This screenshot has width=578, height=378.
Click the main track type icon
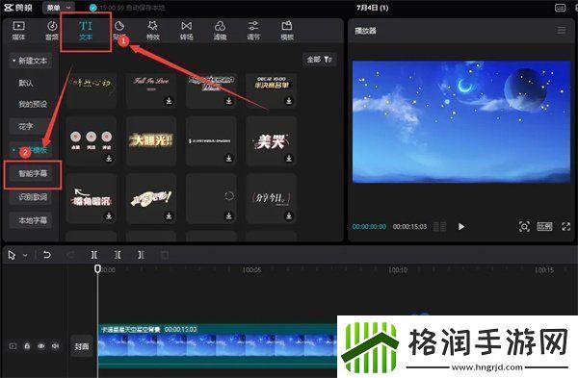click(13, 346)
